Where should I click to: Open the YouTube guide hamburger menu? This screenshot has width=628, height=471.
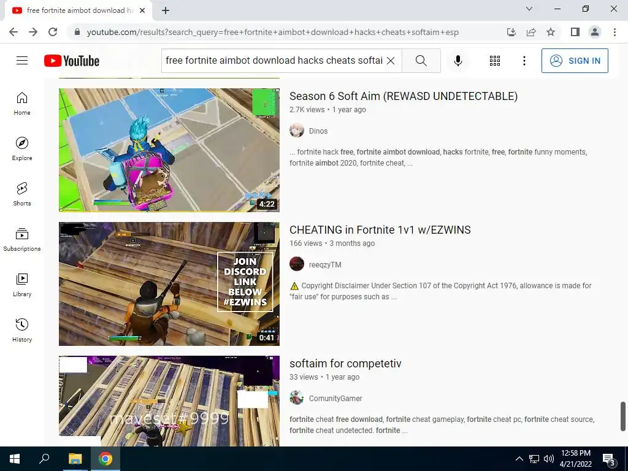tap(22, 61)
